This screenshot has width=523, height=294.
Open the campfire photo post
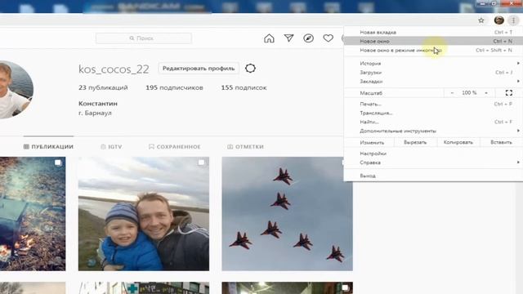pos(33,214)
